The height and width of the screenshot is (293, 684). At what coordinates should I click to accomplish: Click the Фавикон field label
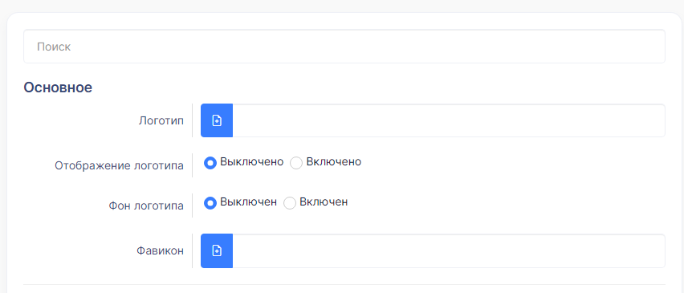pos(160,250)
